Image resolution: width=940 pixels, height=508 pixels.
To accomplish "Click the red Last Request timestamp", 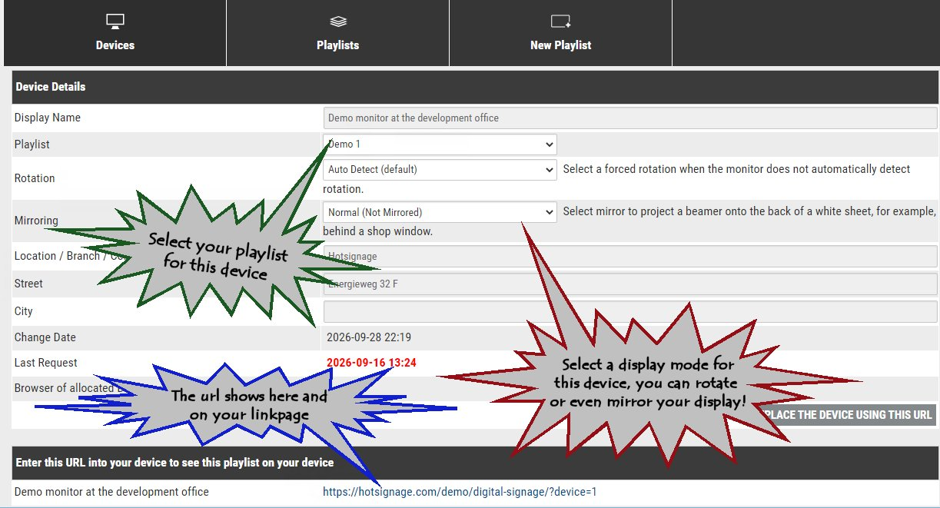I will tap(371, 363).
